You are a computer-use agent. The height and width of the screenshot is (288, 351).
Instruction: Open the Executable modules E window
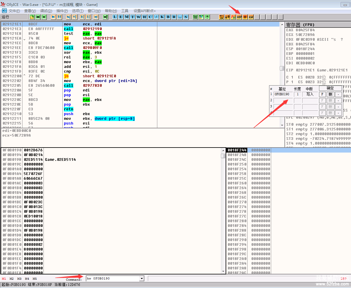[121, 17]
